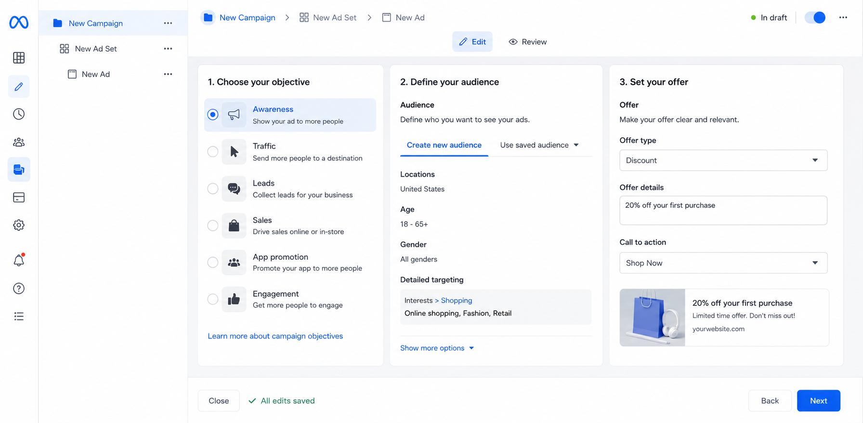Screen dimensions: 863x423
Task: Select the Traffic objective radio button
Action: click(213, 152)
